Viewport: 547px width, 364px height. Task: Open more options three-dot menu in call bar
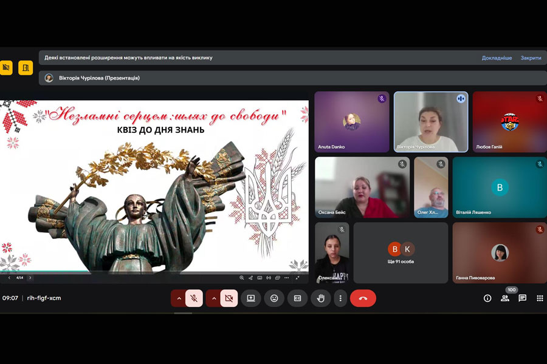340,298
